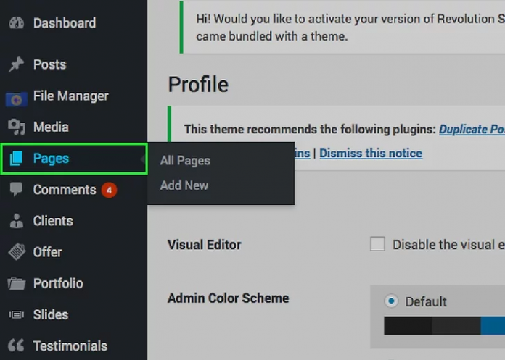Open the Duplicate Post plugin link

click(472, 129)
